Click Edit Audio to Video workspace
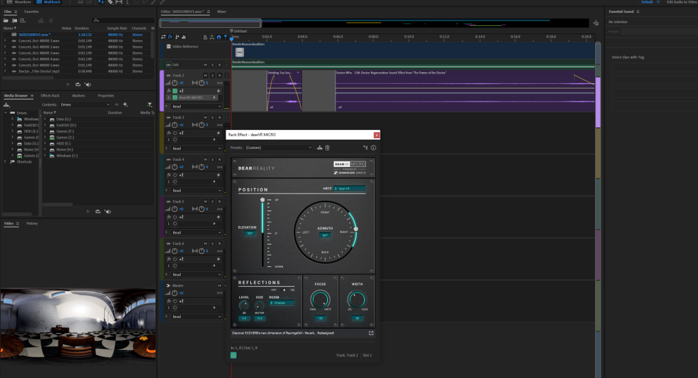The width and height of the screenshot is (698, 378). tap(682, 2)
